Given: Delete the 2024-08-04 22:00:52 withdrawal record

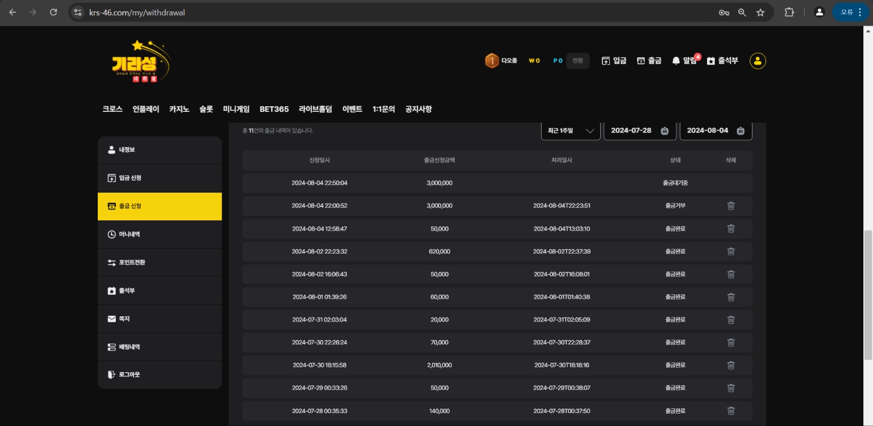Looking at the screenshot, I should pos(731,206).
